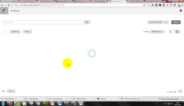The height and width of the screenshot is (106, 184).
Task: Open the Newest First sort dropdown
Action: tap(157, 32)
